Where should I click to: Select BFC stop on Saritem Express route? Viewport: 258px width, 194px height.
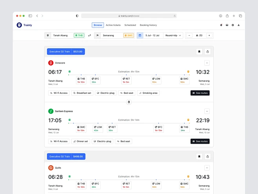(159, 128)
